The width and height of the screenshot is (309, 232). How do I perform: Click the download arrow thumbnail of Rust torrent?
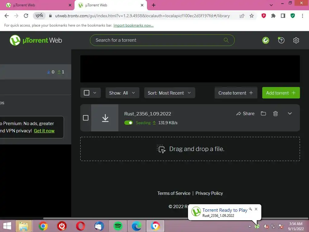[x=105, y=118]
